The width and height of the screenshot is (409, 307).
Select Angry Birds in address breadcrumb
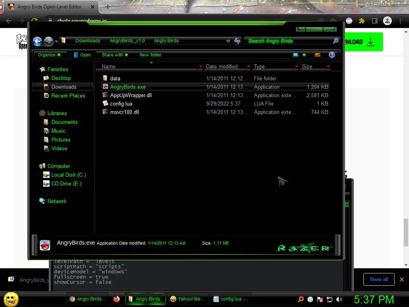click(166, 41)
